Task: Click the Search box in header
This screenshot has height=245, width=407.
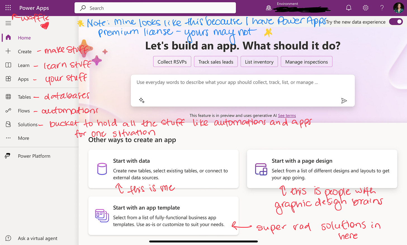Action: [x=155, y=8]
